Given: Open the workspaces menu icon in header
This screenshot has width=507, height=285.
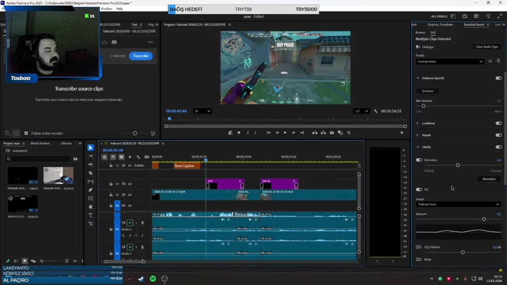Looking at the screenshot, I should (x=453, y=16).
